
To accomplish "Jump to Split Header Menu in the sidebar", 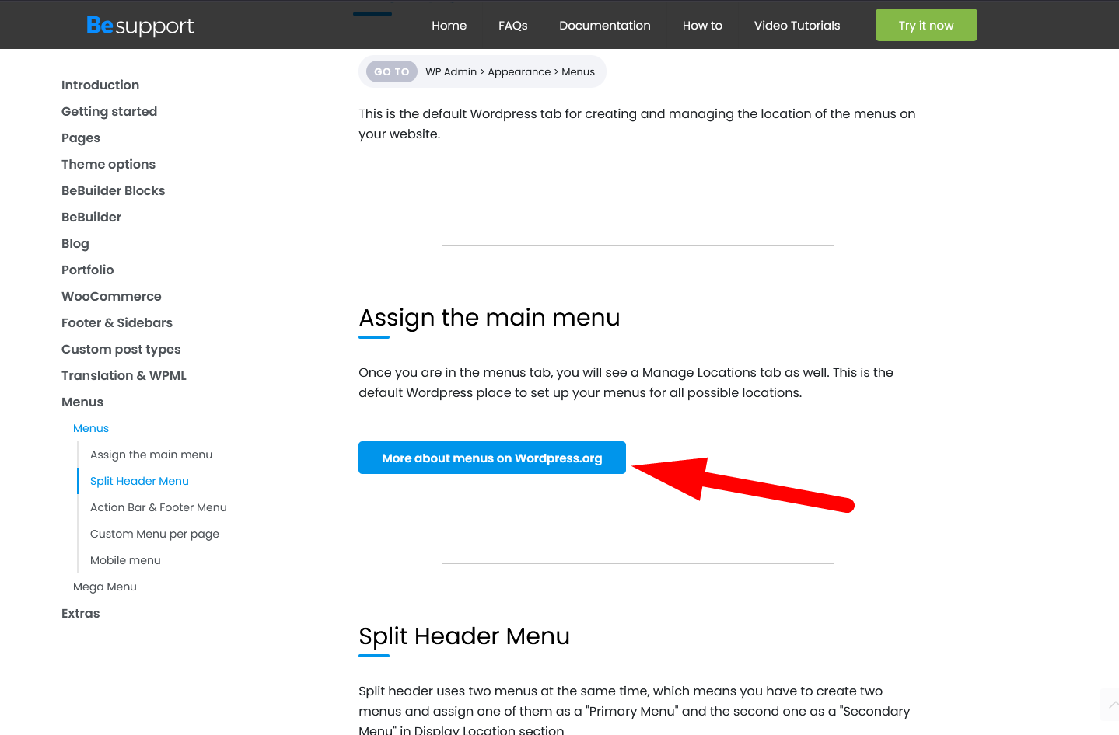I will point(139,481).
